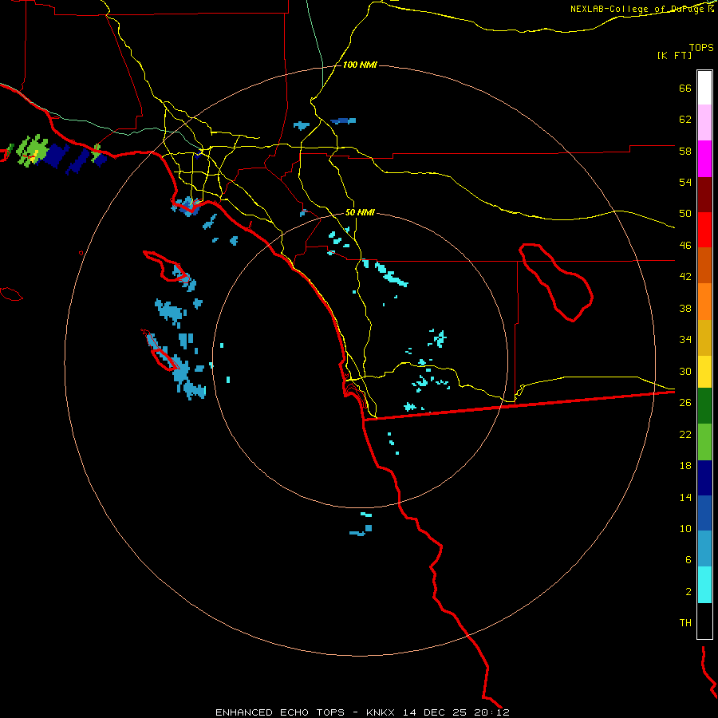Click the gold 38 kft legend swatch
The width and height of the screenshot is (718, 718).
(x=704, y=337)
